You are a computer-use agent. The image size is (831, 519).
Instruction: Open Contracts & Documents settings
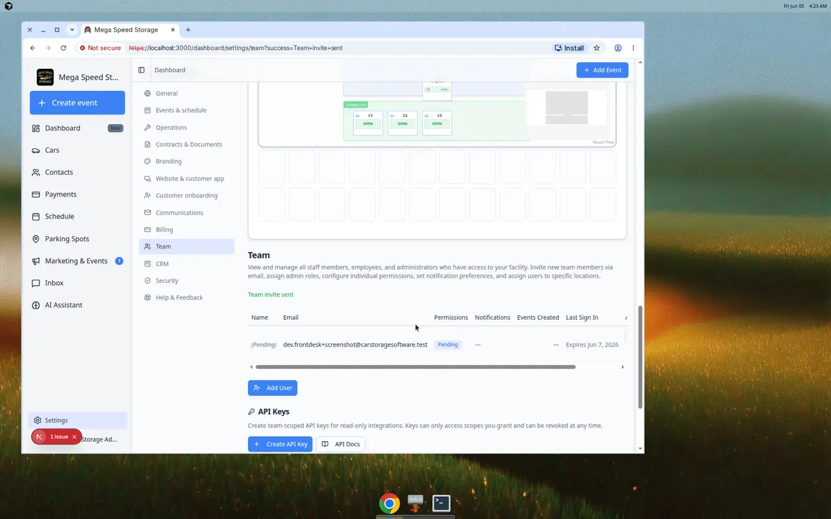tap(186, 145)
